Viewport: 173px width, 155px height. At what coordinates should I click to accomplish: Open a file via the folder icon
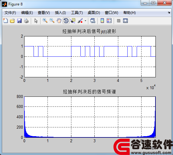point(12,21)
